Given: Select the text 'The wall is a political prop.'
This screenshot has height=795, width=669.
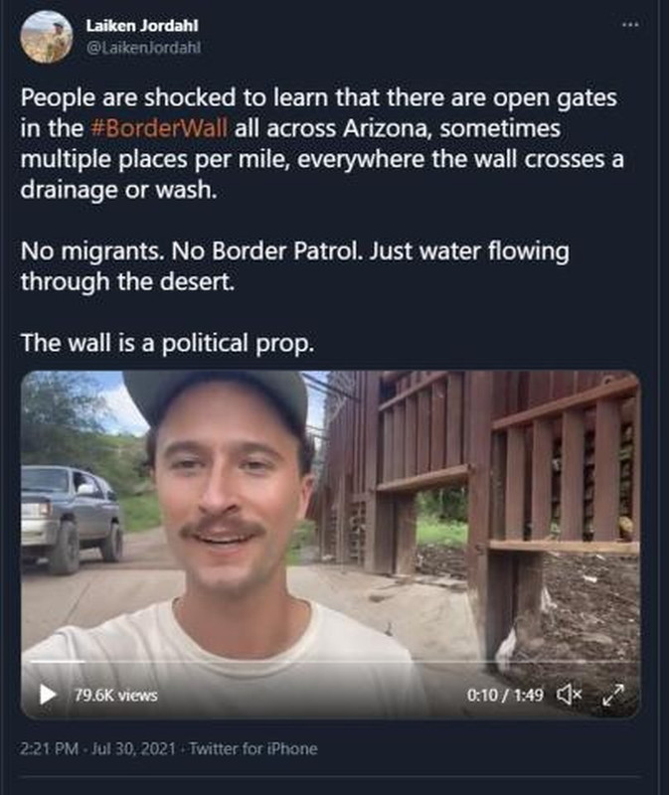Looking at the screenshot, I should coord(167,343).
